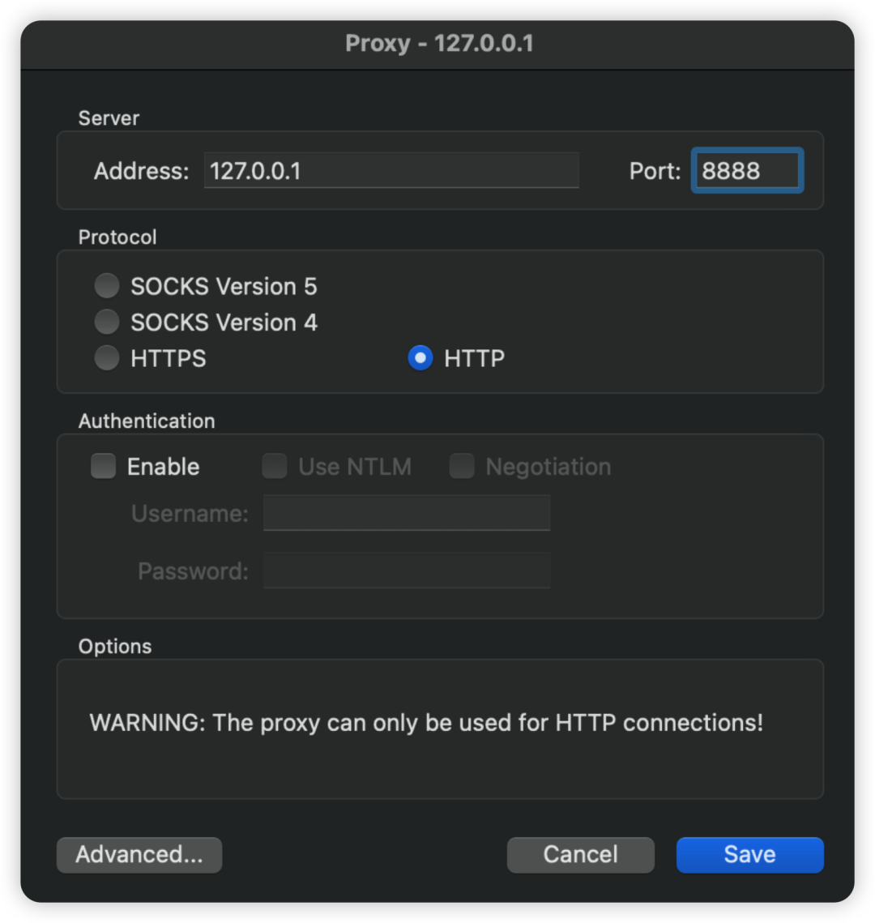Check the Use NTLM checkbox

tap(275, 467)
